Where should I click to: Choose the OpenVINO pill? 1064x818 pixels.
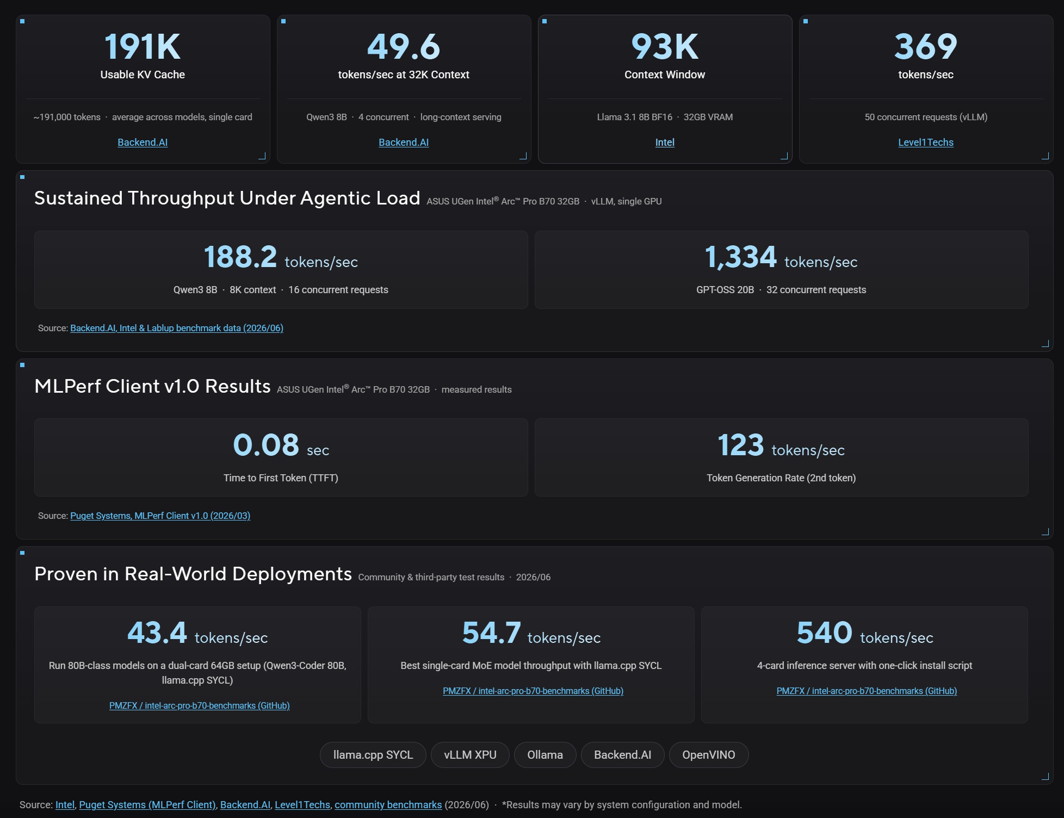tap(709, 755)
